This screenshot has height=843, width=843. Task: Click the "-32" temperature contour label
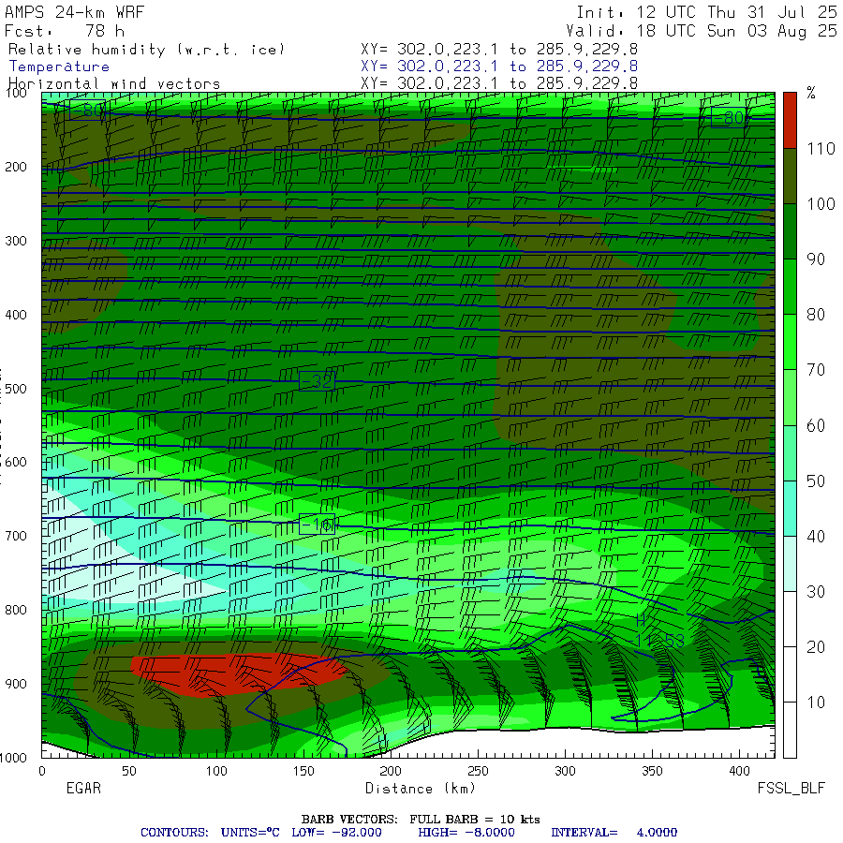pyautogui.click(x=318, y=381)
